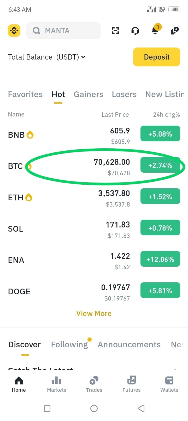Open the Following feed tab
188x421 pixels.
coord(69,344)
